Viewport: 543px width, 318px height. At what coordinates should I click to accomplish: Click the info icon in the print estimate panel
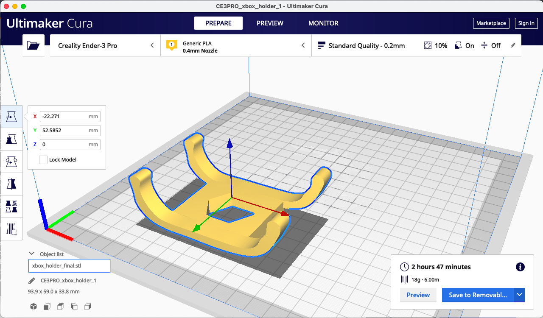coord(520,267)
